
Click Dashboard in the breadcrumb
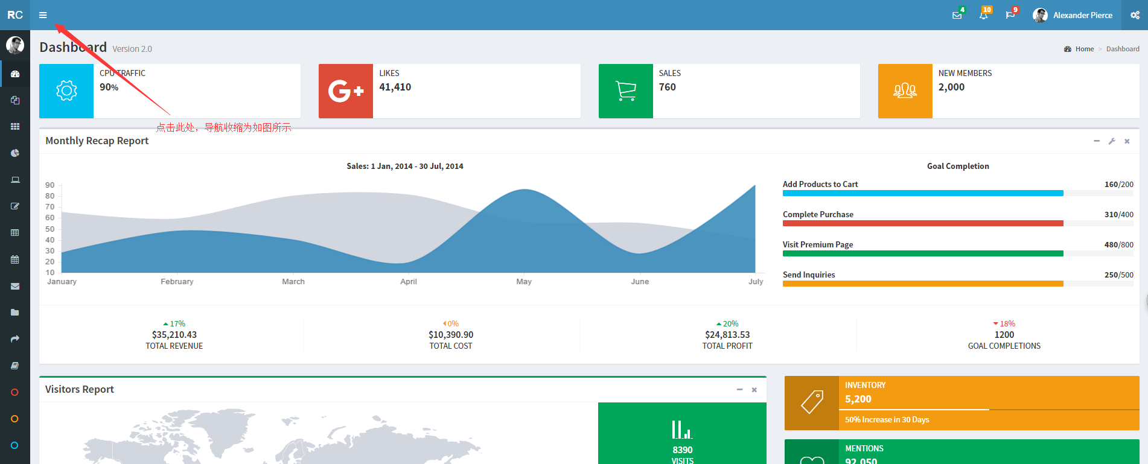1123,49
